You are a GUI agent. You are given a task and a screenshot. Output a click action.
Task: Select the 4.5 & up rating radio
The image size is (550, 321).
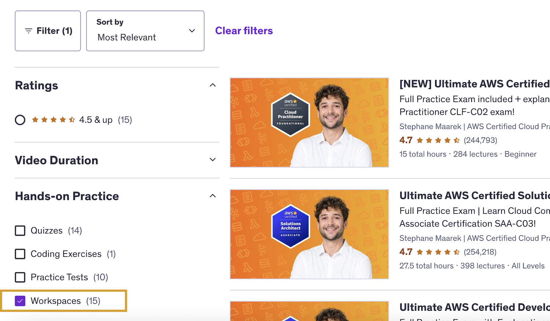[x=20, y=120]
